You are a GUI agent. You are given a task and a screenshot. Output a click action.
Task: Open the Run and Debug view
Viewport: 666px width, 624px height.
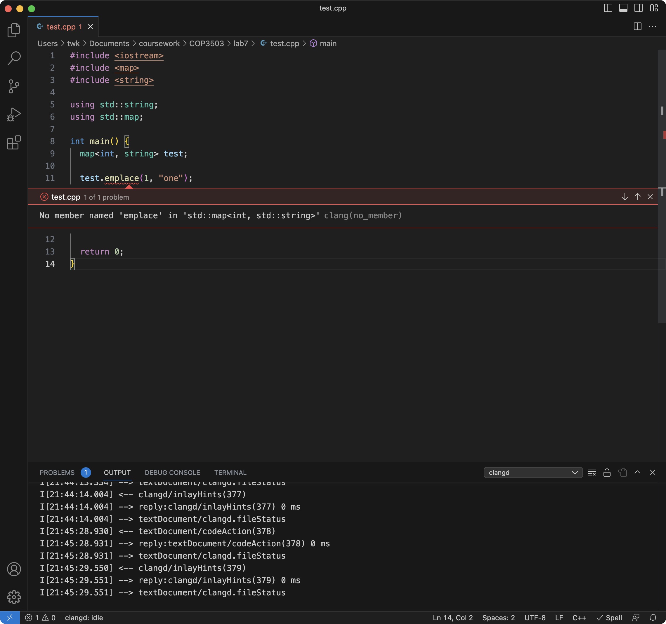point(14,114)
